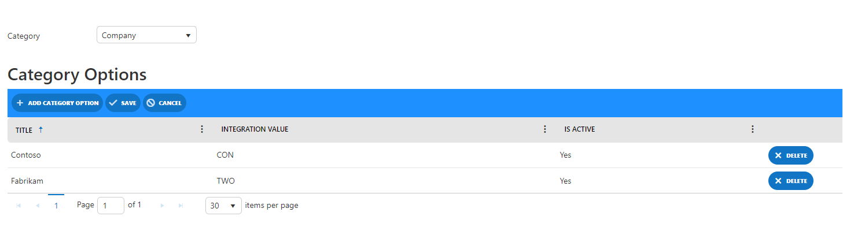
Task: Go to the previous page arrow
Action: click(38, 206)
